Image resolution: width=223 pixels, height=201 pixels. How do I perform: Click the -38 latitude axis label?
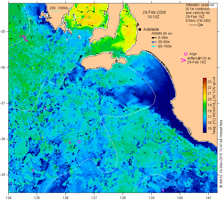tap(3, 139)
